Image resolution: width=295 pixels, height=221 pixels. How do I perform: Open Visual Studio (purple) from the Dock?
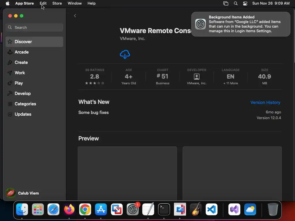pyautogui.click(x=234, y=209)
